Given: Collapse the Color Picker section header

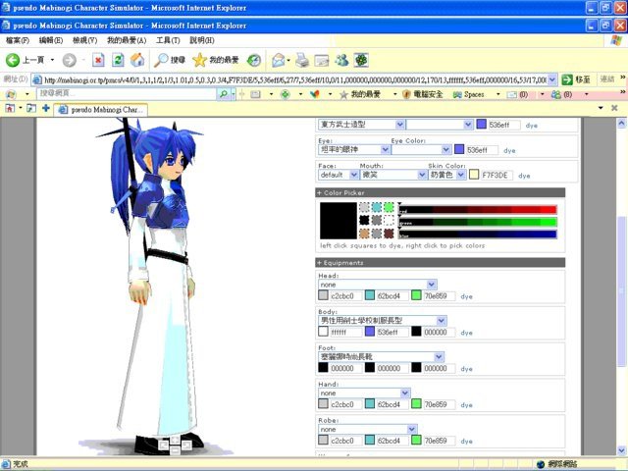Looking at the screenshot, I should (x=441, y=192).
